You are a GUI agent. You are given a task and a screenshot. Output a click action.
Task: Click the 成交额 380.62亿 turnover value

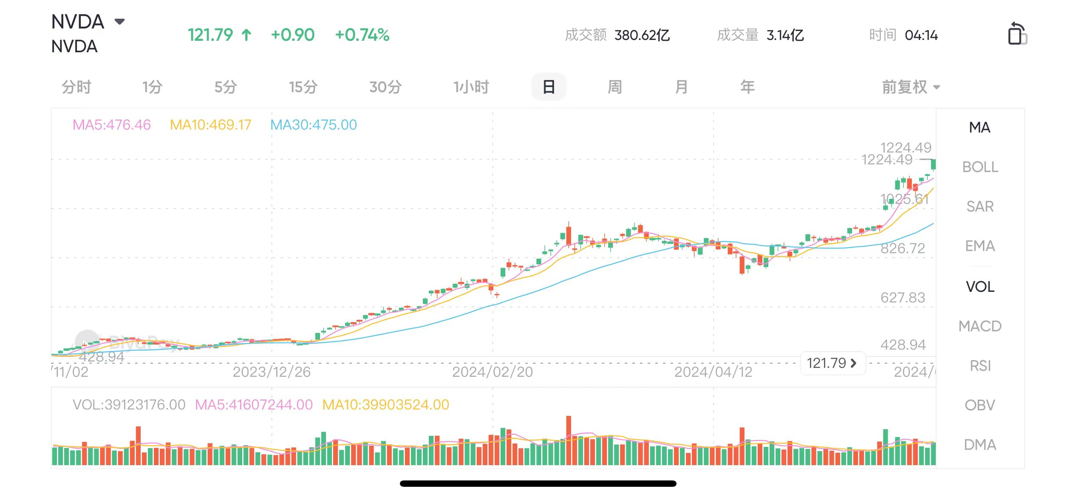[617, 35]
